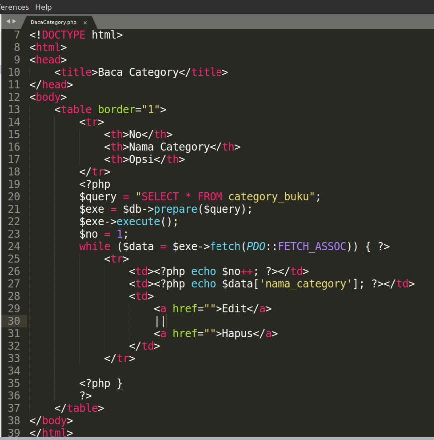Click the border="1" attribute on line 13
This screenshot has width=434, height=440.
click(129, 109)
